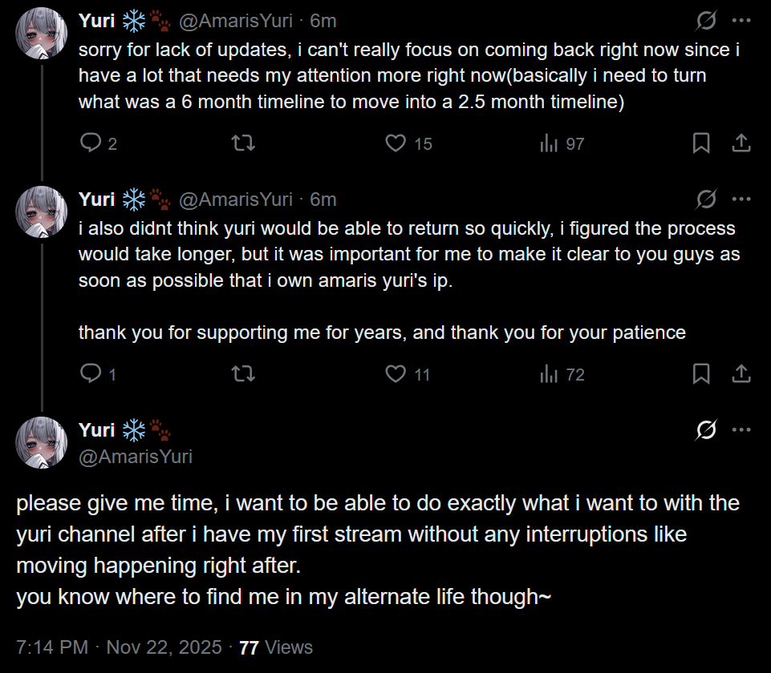Bookmark the first post in the thread
The height and width of the screenshot is (673, 771).
coord(700,143)
